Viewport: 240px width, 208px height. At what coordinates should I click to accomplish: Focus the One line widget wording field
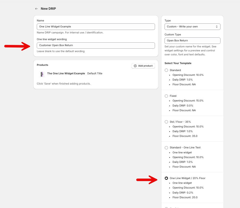[x=96, y=45]
